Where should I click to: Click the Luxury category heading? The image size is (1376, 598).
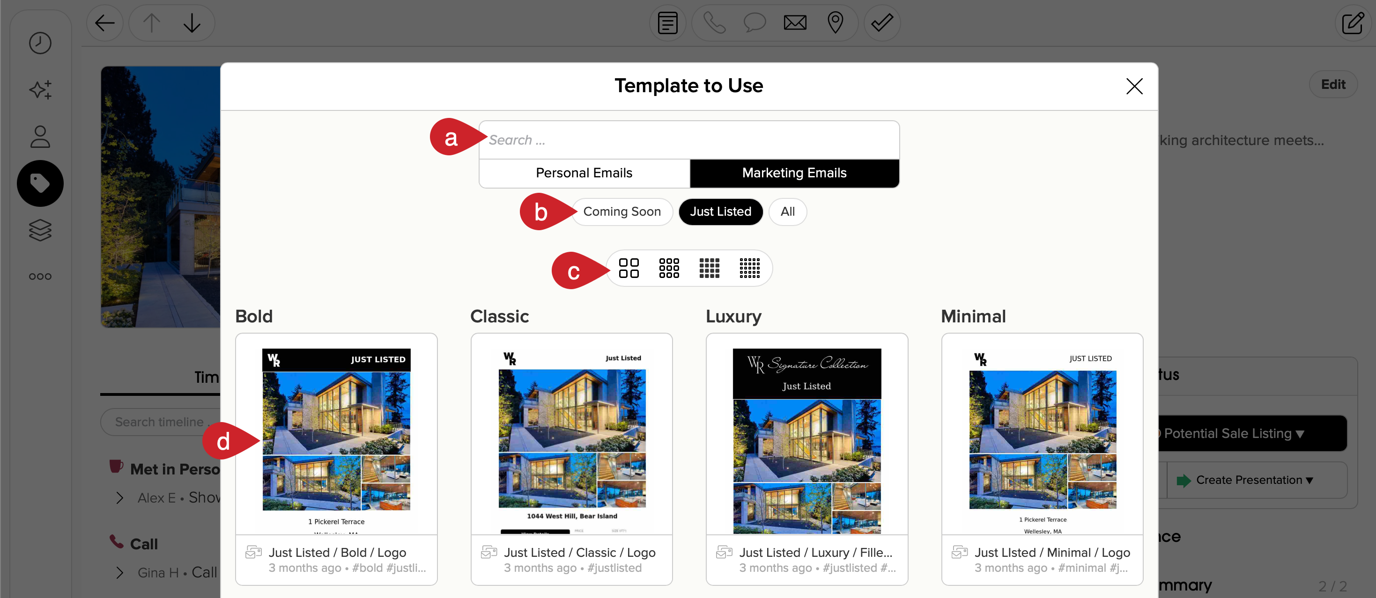click(x=733, y=317)
